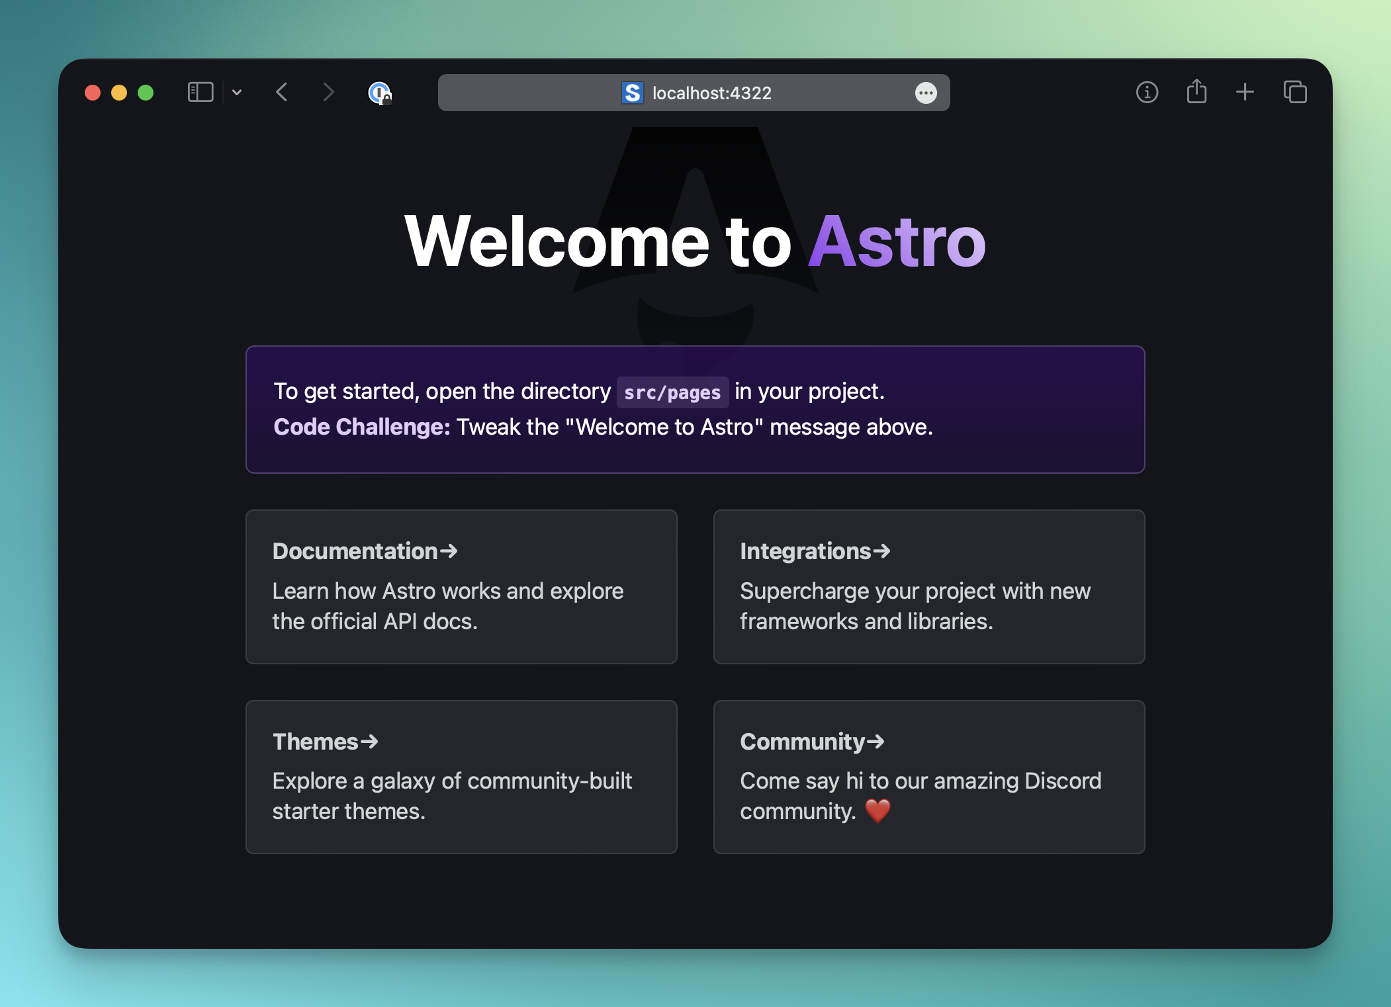Click the red heart emoji
Viewport: 1391px width, 1007px height.
pos(877,810)
